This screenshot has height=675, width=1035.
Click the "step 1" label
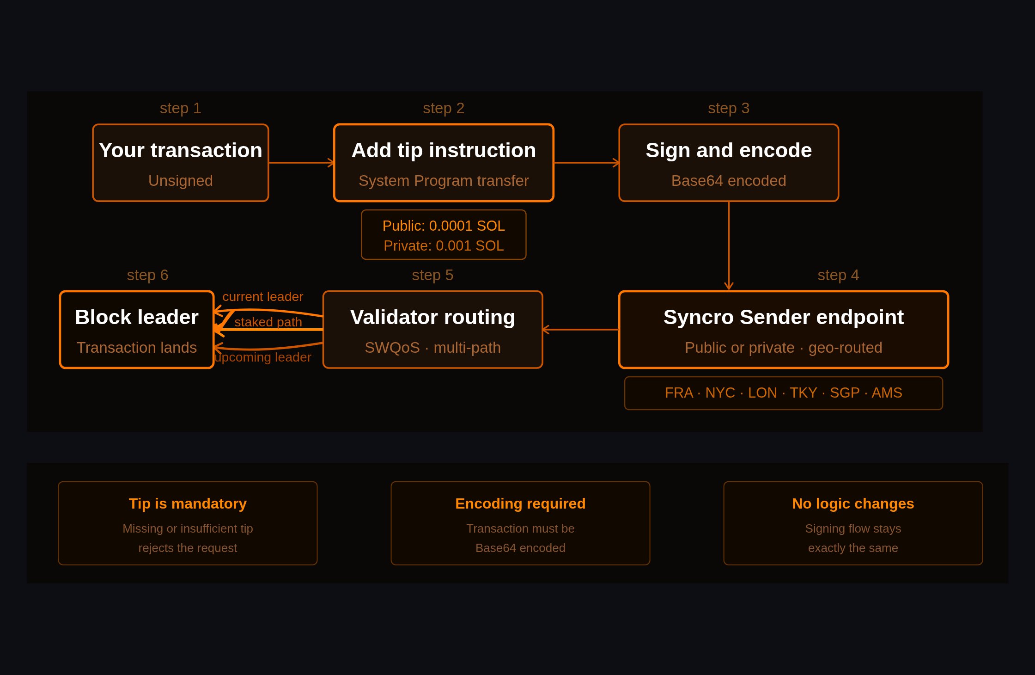(180, 107)
